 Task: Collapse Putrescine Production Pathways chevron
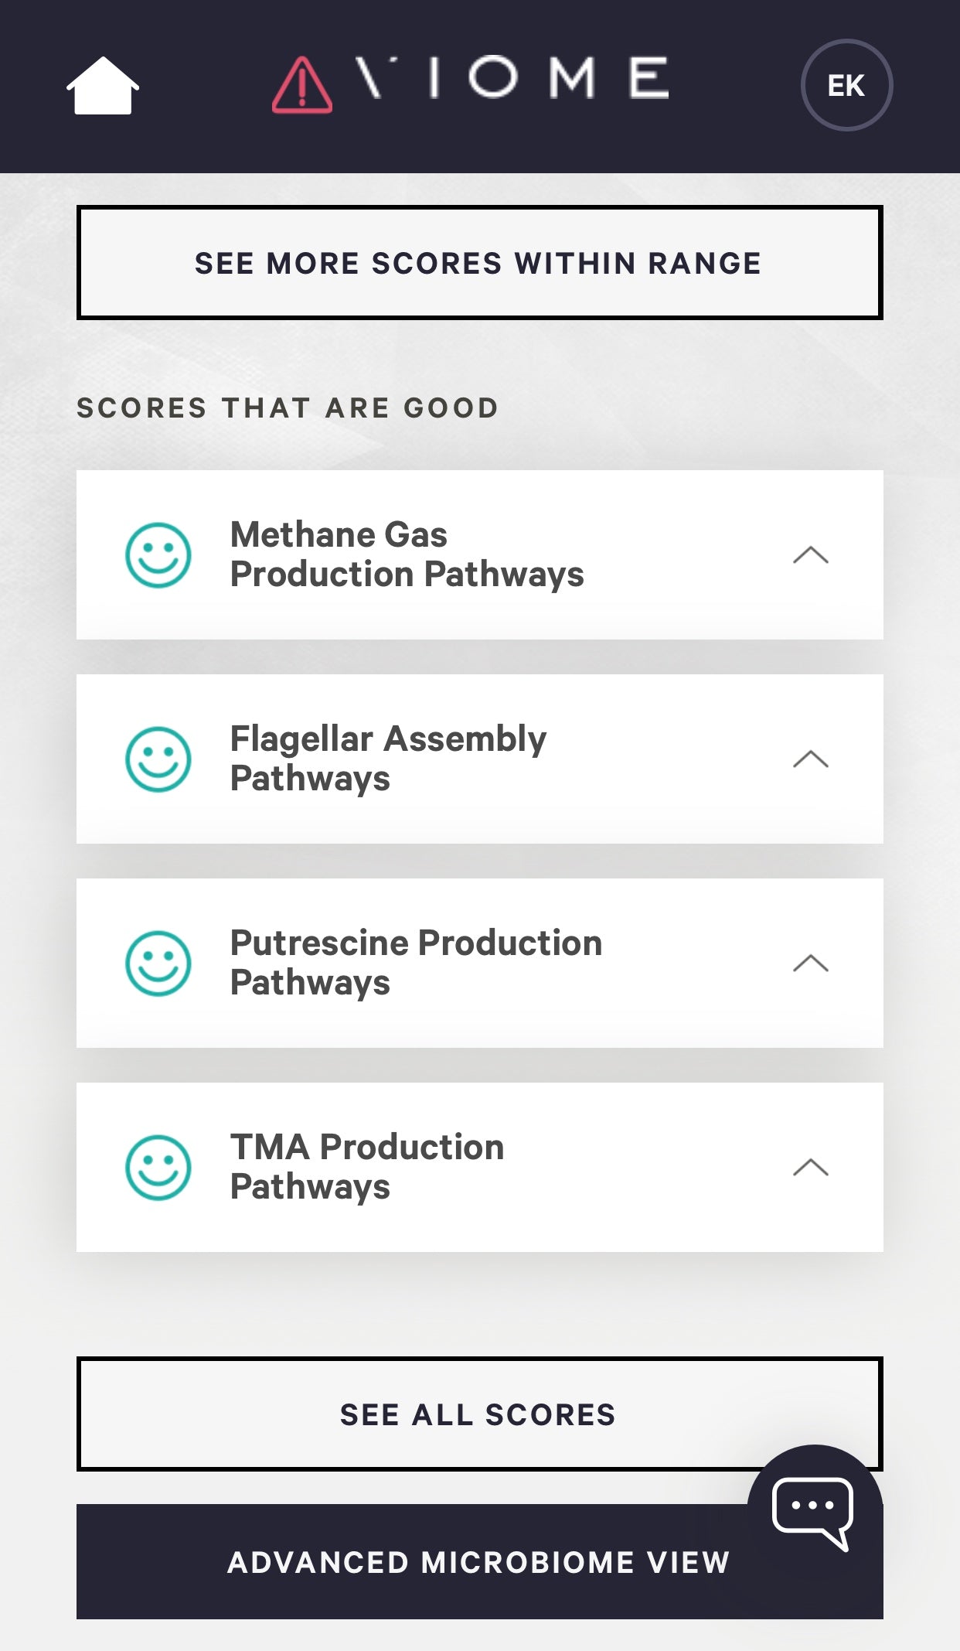click(x=811, y=964)
